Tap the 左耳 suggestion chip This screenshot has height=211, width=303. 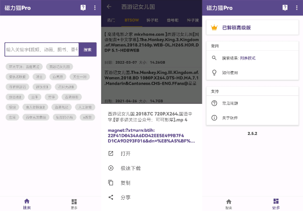12,117
